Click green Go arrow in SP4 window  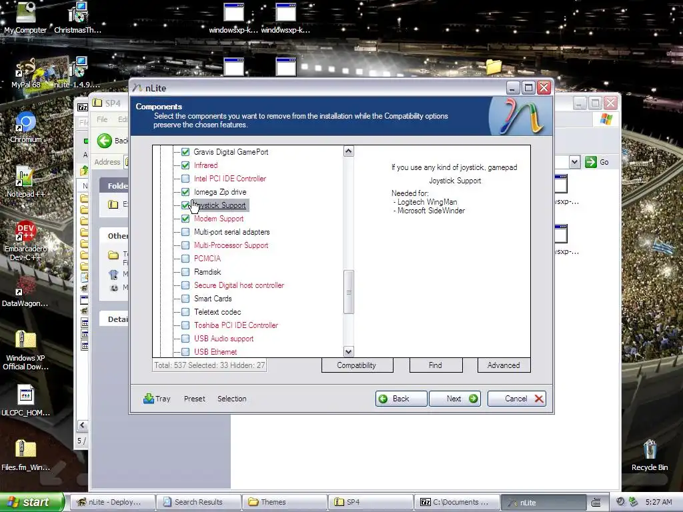pyautogui.click(x=591, y=162)
